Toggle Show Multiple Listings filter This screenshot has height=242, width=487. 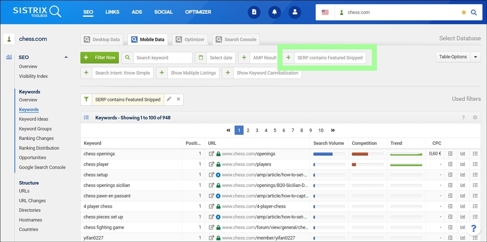(188, 73)
